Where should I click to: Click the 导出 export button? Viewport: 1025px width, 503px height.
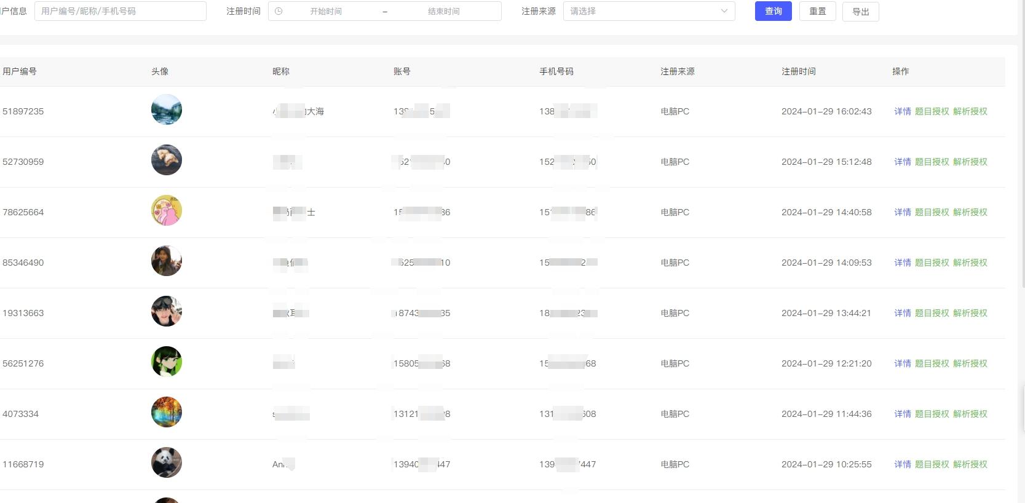pos(861,11)
